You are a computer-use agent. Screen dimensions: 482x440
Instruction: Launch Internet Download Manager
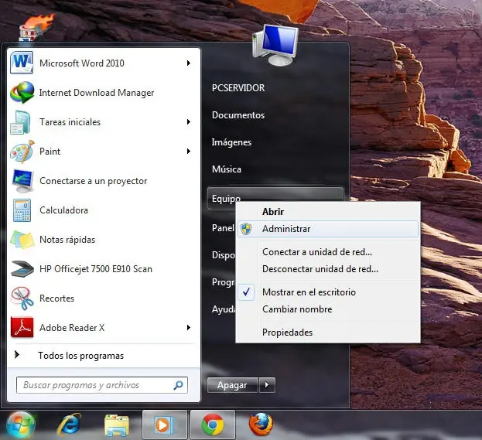coord(96,93)
